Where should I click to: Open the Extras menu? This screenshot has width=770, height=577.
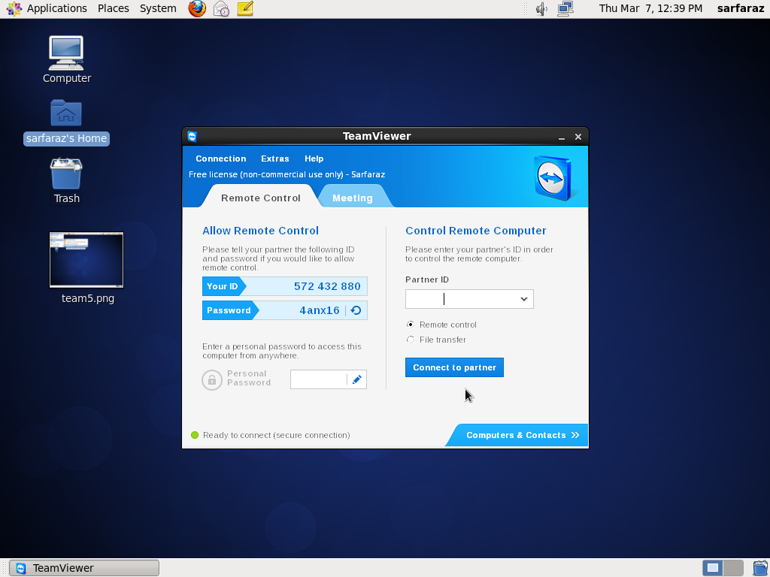pos(275,159)
